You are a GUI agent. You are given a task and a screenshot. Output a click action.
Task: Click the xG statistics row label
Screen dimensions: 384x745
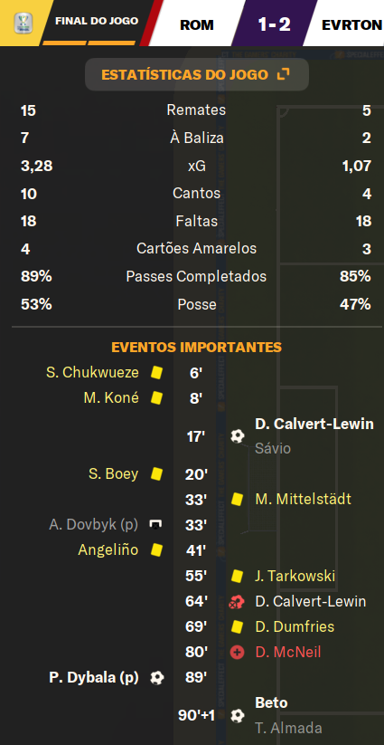click(196, 166)
